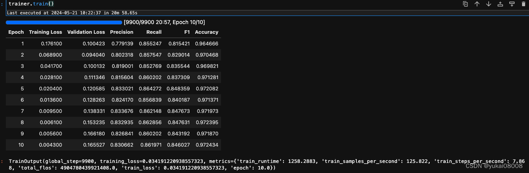The height and width of the screenshot is (173, 529).
Task: Select validation loss value 0.094040
Action: point(93,55)
